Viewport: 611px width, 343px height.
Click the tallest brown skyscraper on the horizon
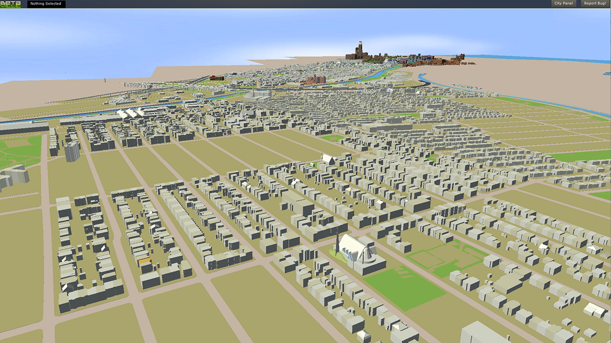360,50
